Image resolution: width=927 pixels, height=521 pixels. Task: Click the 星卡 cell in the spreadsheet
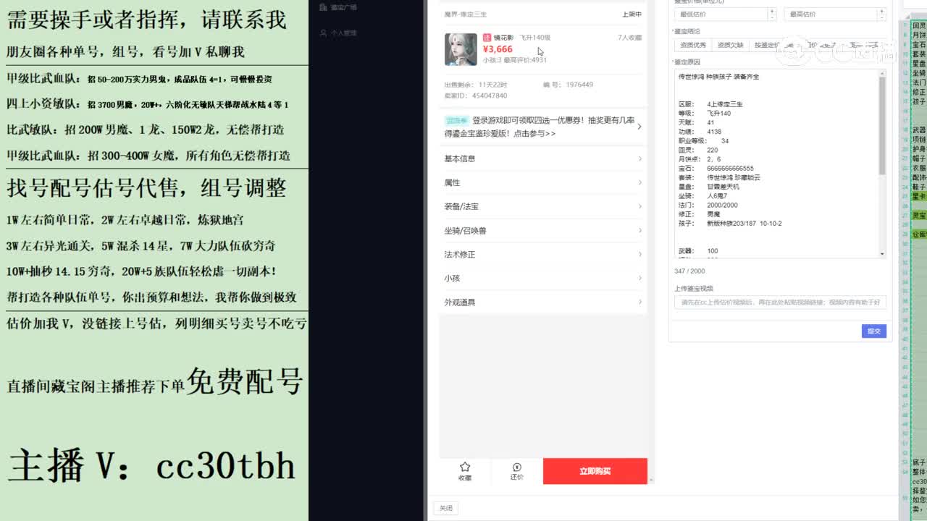point(919,195)
